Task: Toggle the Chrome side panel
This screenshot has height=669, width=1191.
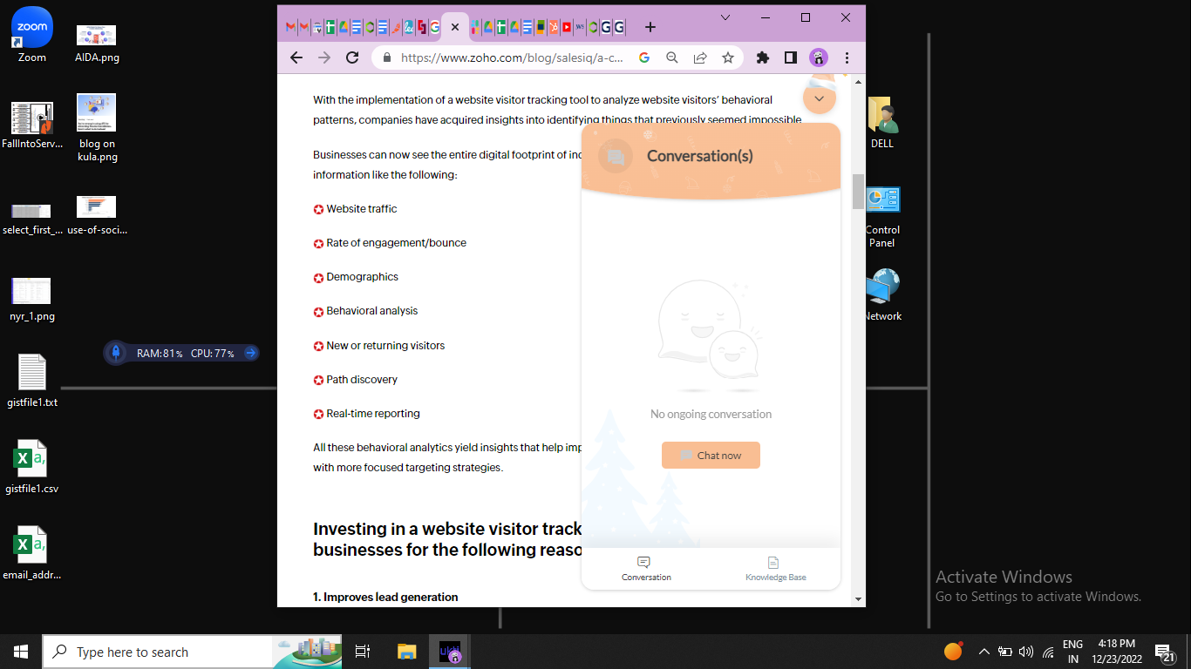Action: tap(791, 57)
